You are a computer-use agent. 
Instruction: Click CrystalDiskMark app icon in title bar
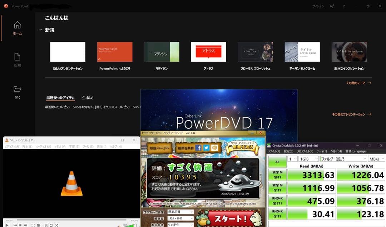269,145
